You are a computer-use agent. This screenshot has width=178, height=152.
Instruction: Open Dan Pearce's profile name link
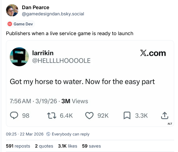[x=36, y=7]
